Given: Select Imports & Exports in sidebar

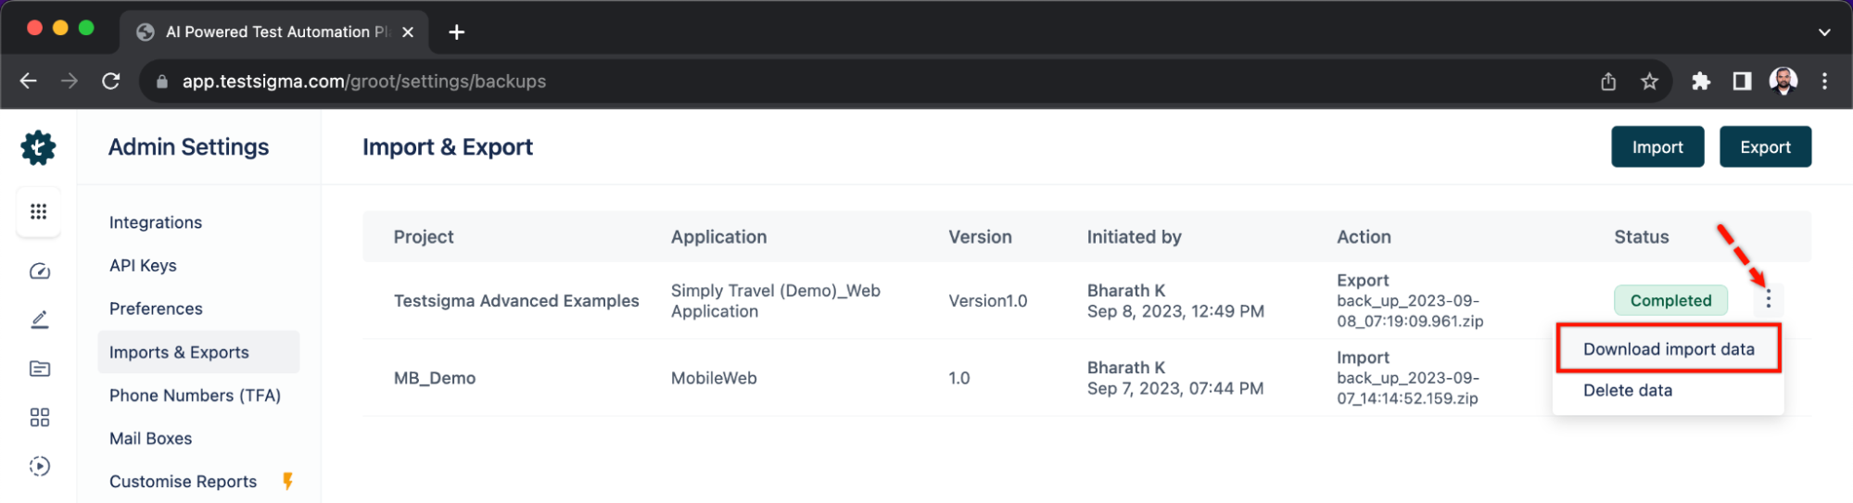Looking at the screenshot, I should (198, 352).
